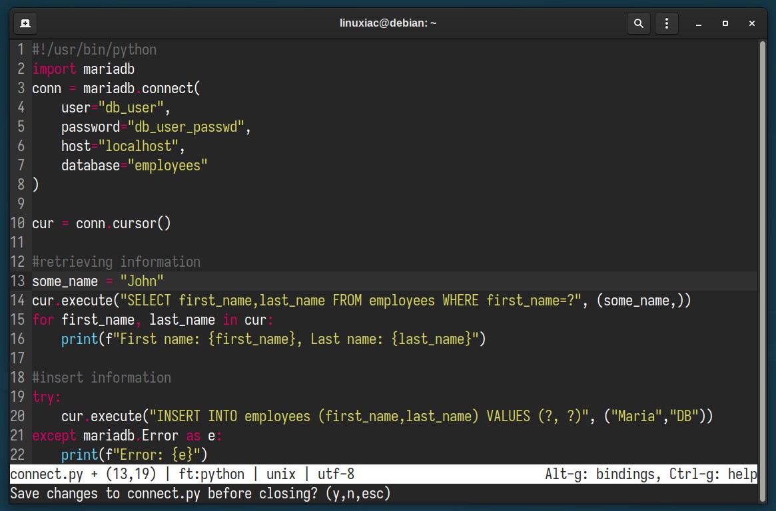Click the linuxiac@debian title bar text
This screenshot has width=776, height=511.
[388, 23]
